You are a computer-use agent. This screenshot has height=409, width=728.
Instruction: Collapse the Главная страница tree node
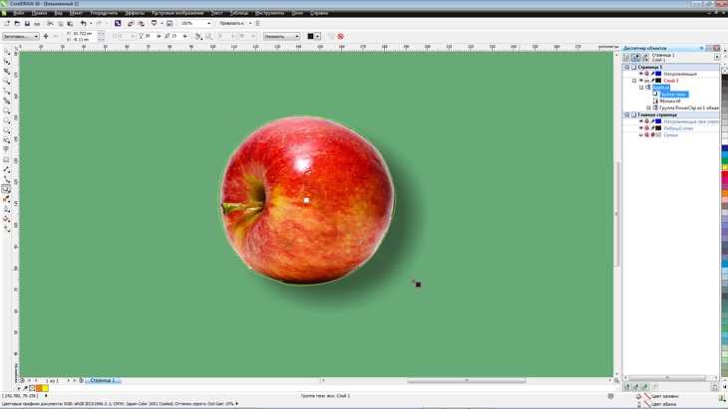tap(627, 114)
